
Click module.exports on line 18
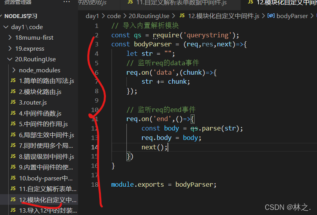[137, 185]
